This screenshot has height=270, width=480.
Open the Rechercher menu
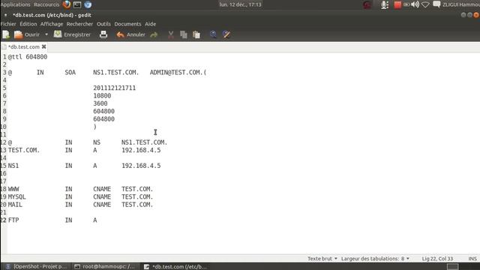[79, 24]
